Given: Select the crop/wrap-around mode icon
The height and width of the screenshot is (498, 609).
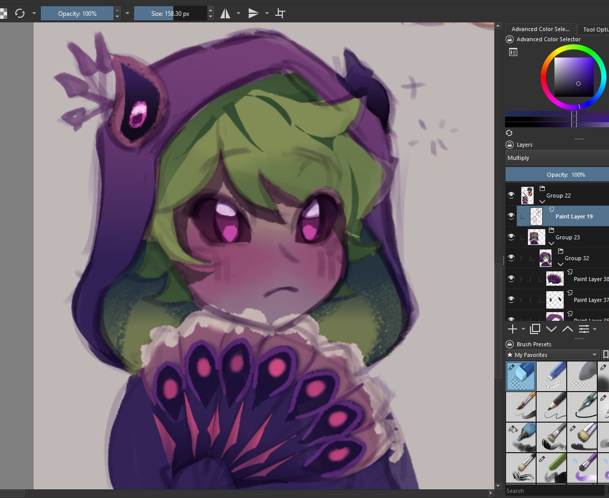Looking at the screenshot, I should pyautogui.click(x=280, y=14).
